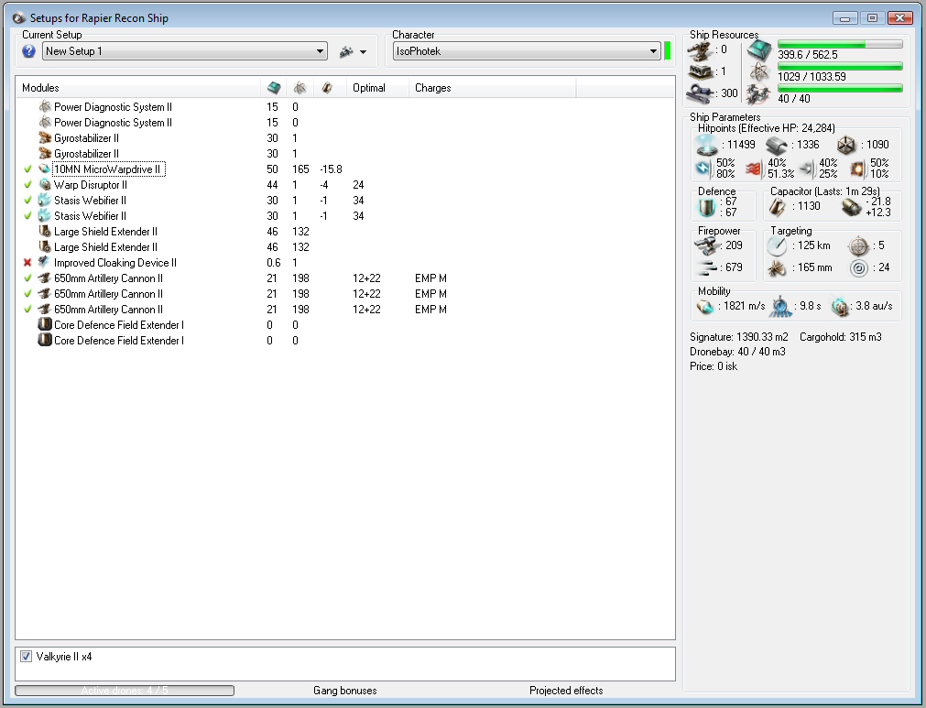Open Gang bonuses panel
926x708 pixels.
[345, 691]
